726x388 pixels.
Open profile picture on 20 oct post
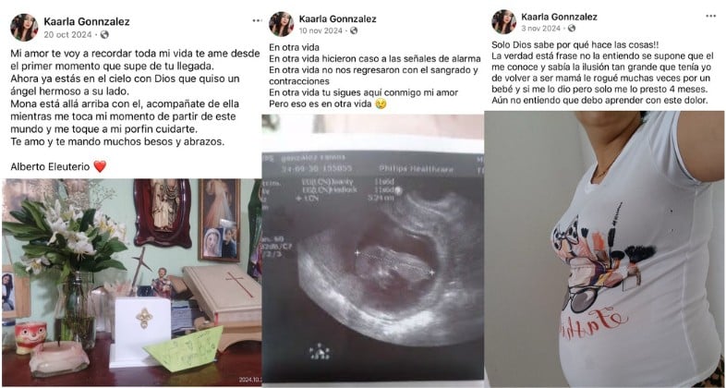[x=24, y=28]
